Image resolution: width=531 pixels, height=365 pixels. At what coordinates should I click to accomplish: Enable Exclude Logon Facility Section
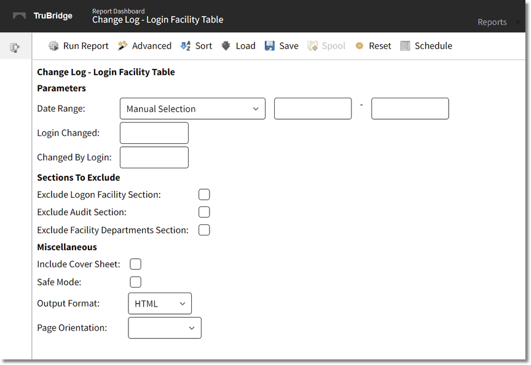(x=204, y=194)
